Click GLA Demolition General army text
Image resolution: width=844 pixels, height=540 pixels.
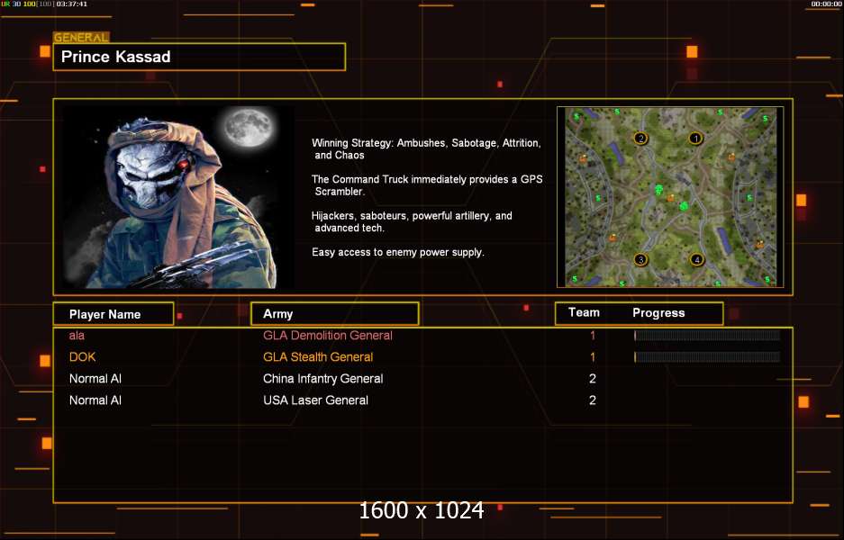pyautogui.click(x=328, y=336)
